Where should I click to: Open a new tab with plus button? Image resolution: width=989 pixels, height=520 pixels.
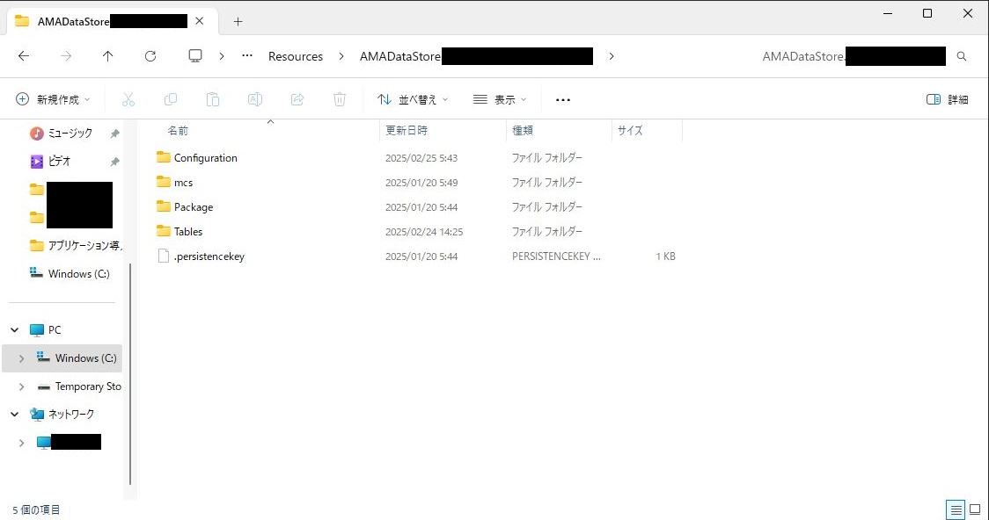click(x=238, y=21)
